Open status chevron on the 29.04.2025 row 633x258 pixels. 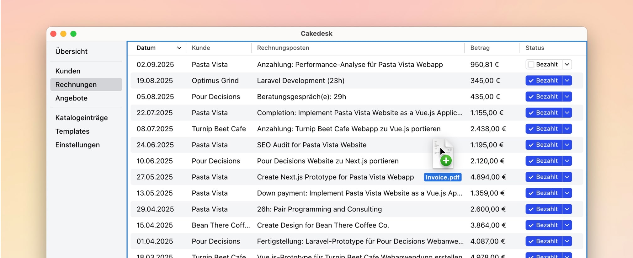click(x=567, y=209)
